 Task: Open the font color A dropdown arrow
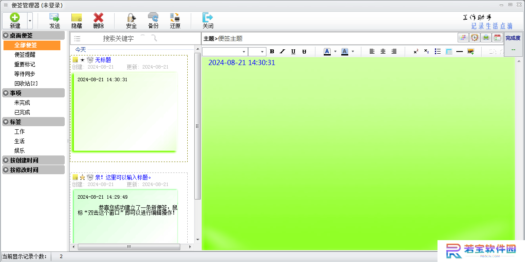336,52
